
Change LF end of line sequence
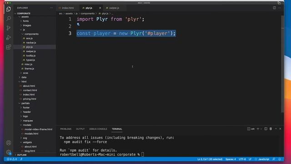pos(250,159)
